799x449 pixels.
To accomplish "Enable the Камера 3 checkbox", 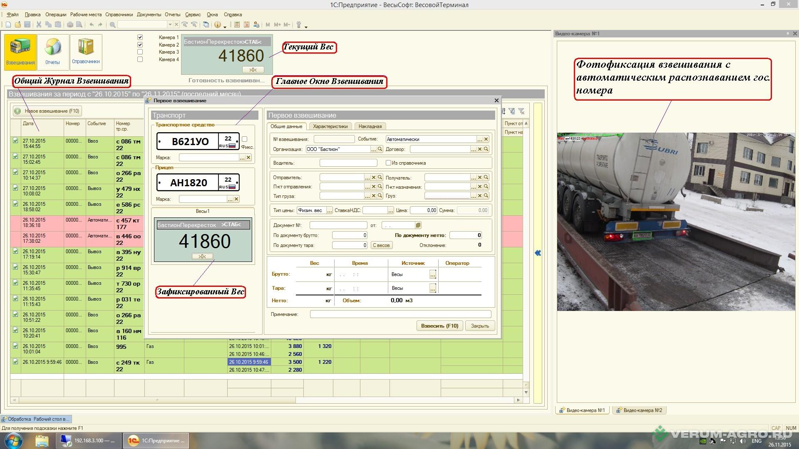I will 140,52.
